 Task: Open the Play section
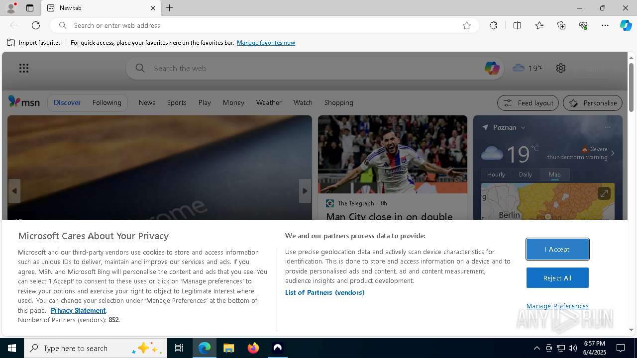tap(205, 102)
